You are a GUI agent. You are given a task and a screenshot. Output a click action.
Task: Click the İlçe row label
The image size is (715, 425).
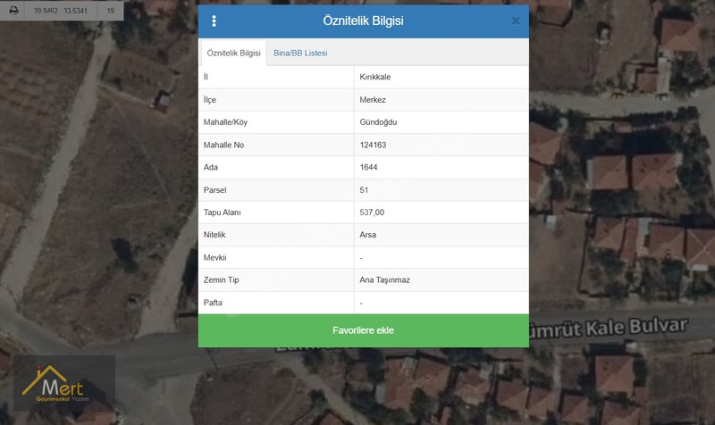pyautogui.click(x=210, y=100)
